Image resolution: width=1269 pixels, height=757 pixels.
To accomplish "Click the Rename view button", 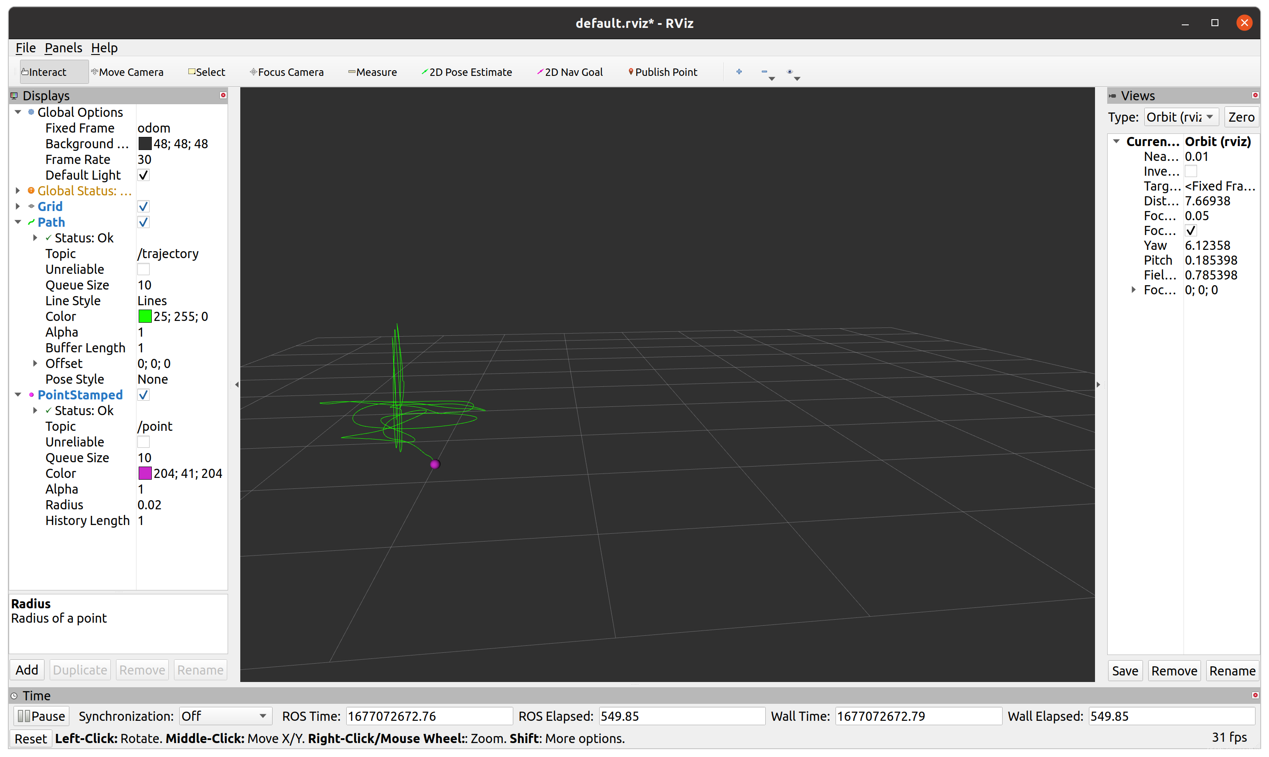I will (x=1232, y=671).
